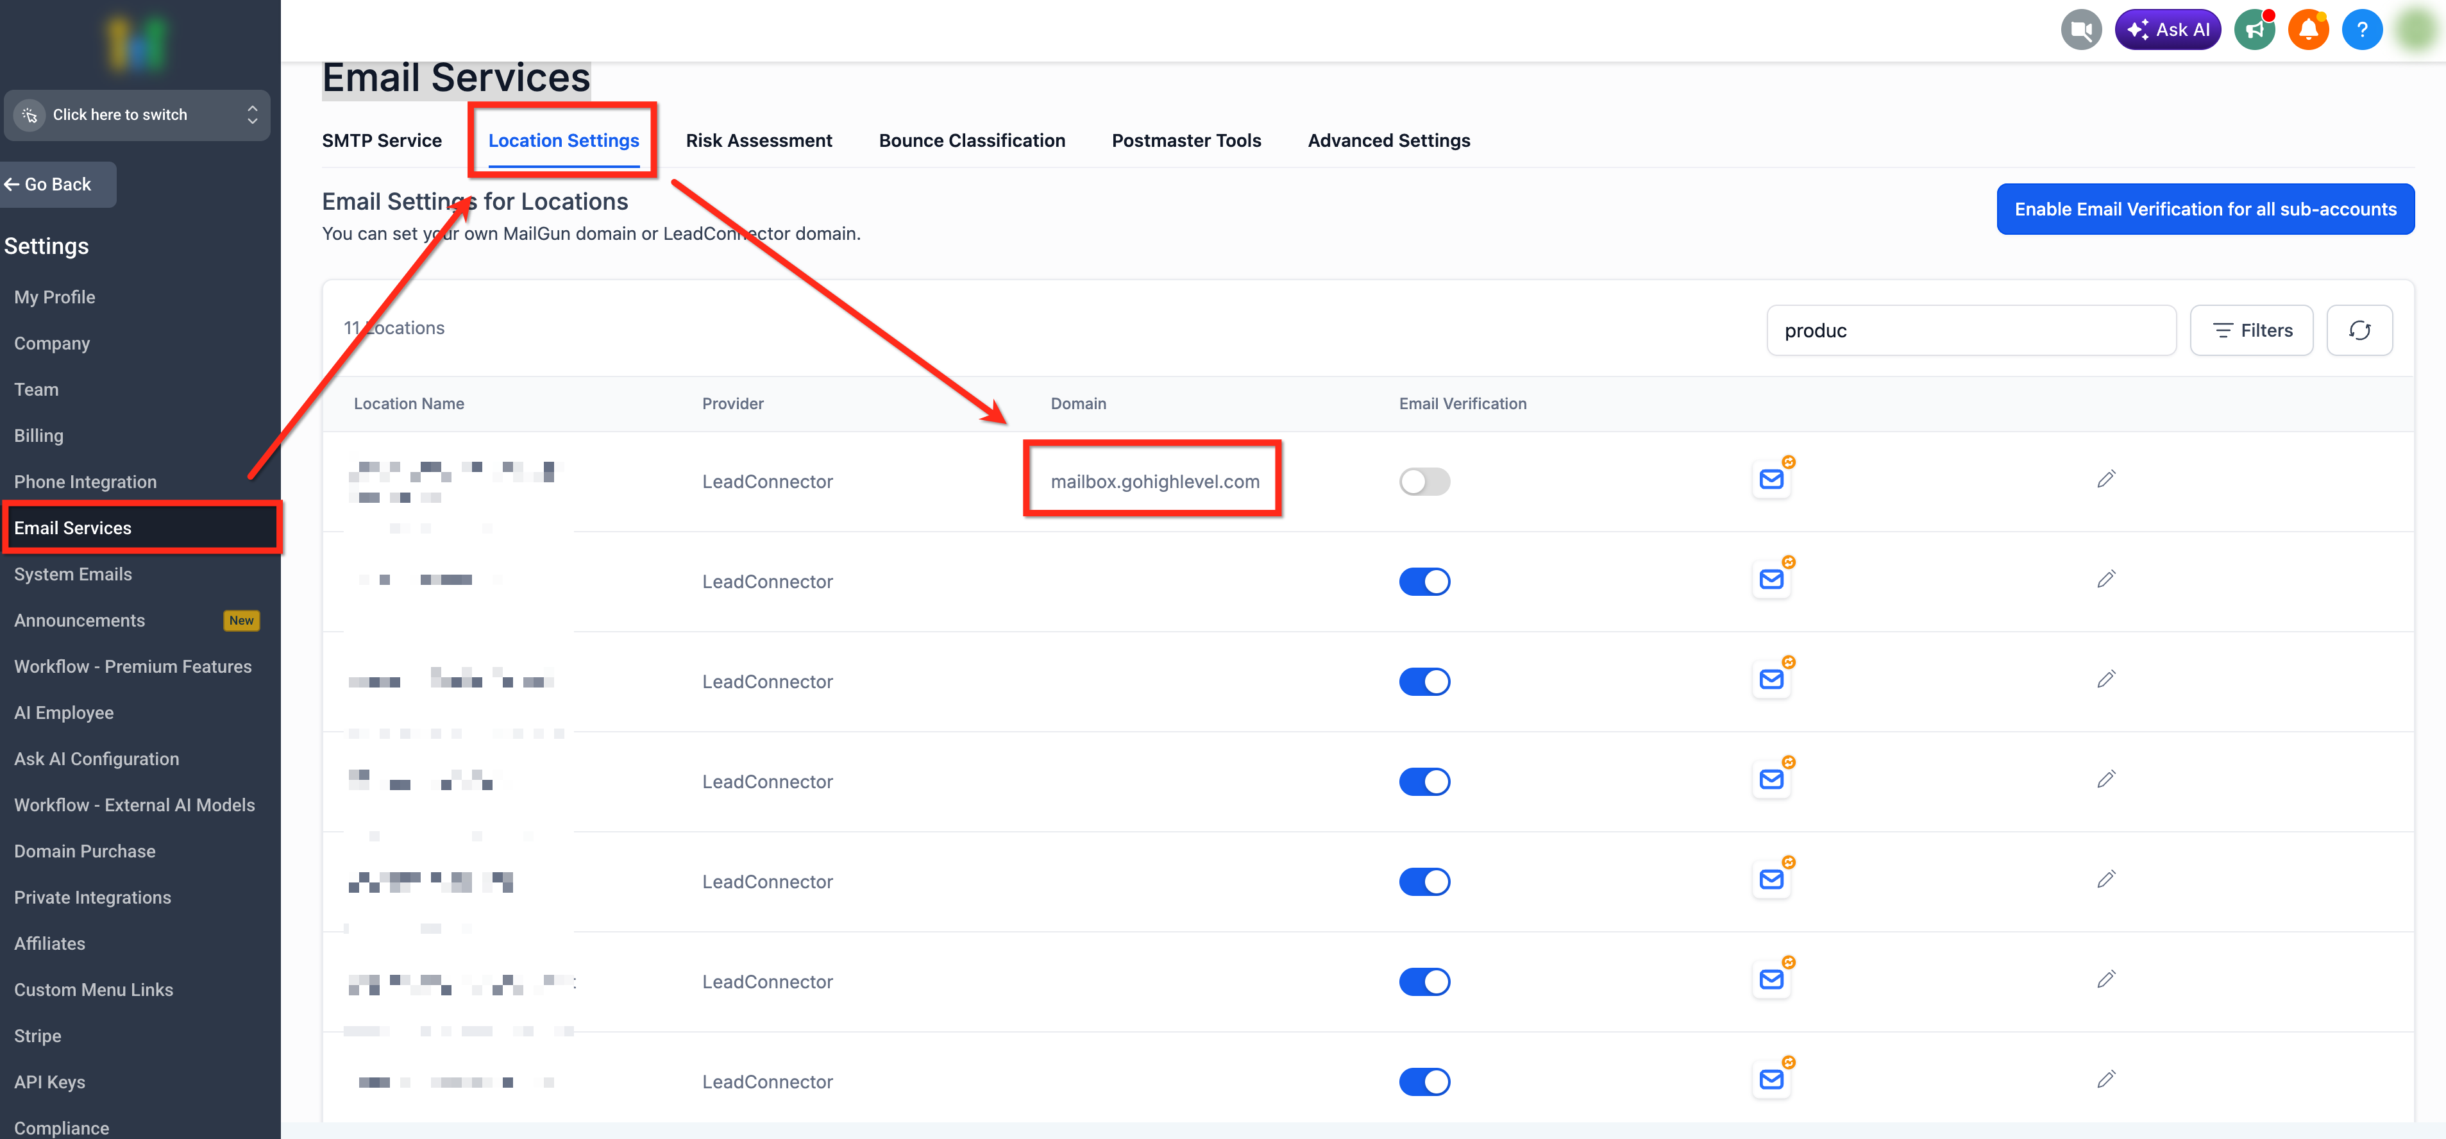Click Enable Email Verification for all sub-accounts
Screen dimensions: 2446x1139
(2205, 209)
